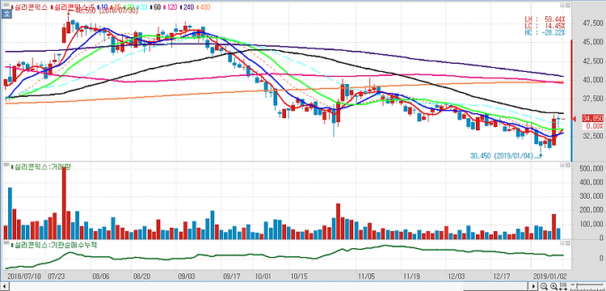
Task: Click the 09/03 date label
Action: 187,276
